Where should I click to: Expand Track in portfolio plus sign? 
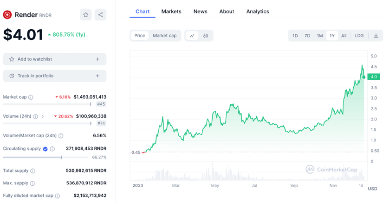pos(97,76)
